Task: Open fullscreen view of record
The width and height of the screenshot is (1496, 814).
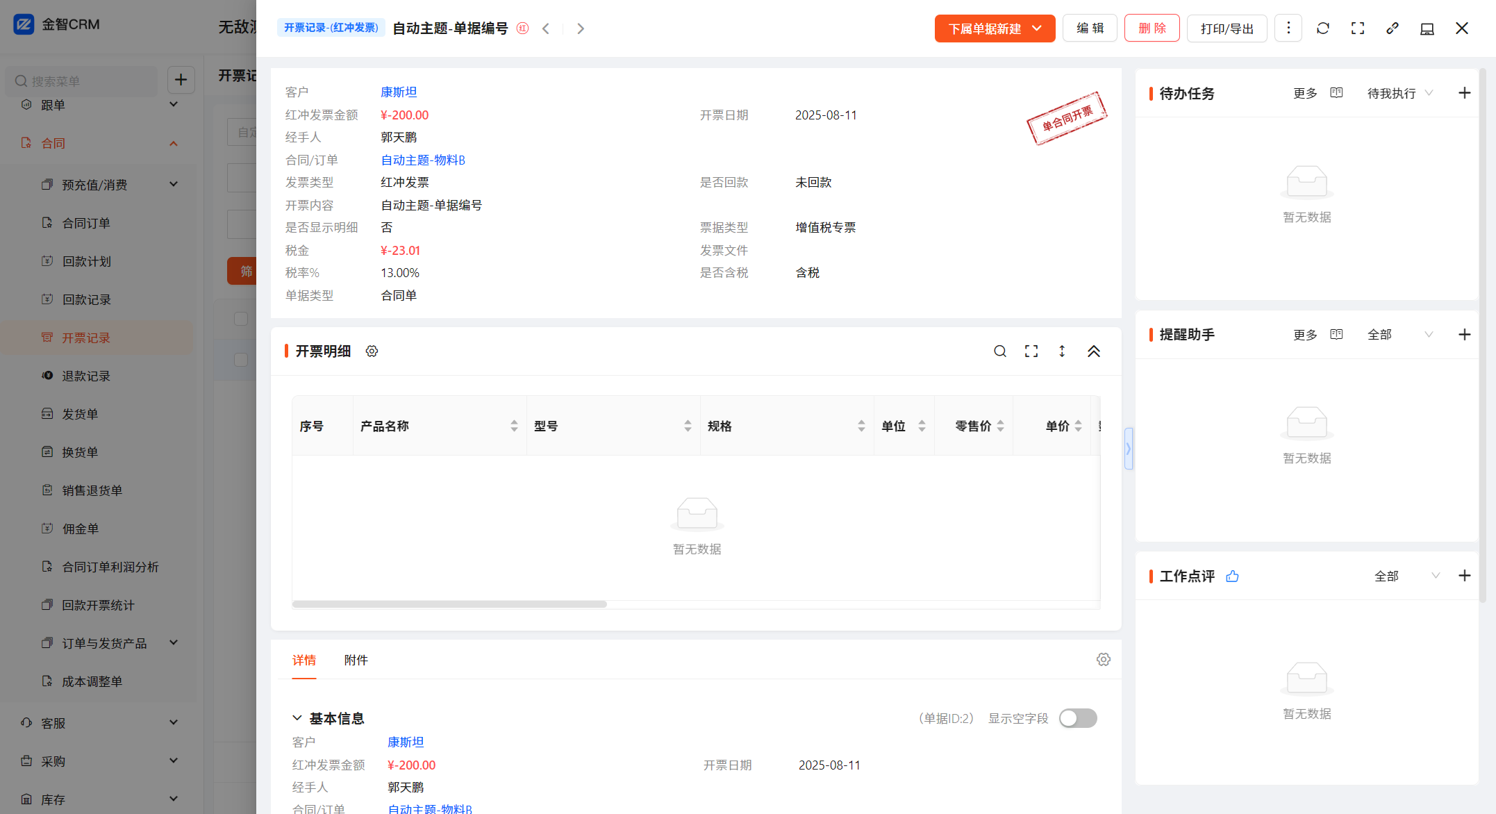Action: click(x=1357, y=28)
